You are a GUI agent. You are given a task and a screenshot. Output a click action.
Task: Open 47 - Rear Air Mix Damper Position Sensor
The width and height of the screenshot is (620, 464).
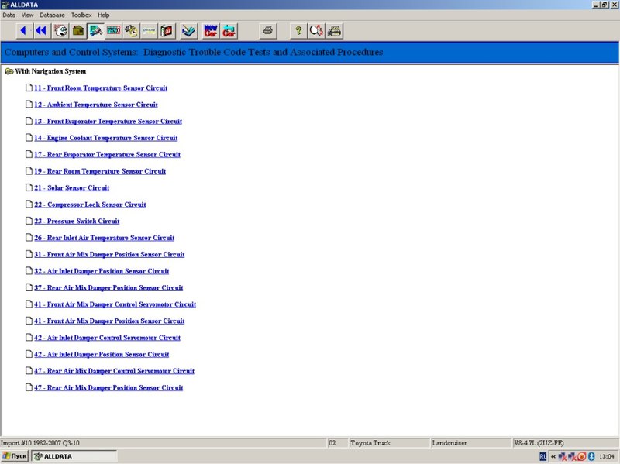point(108,387)
